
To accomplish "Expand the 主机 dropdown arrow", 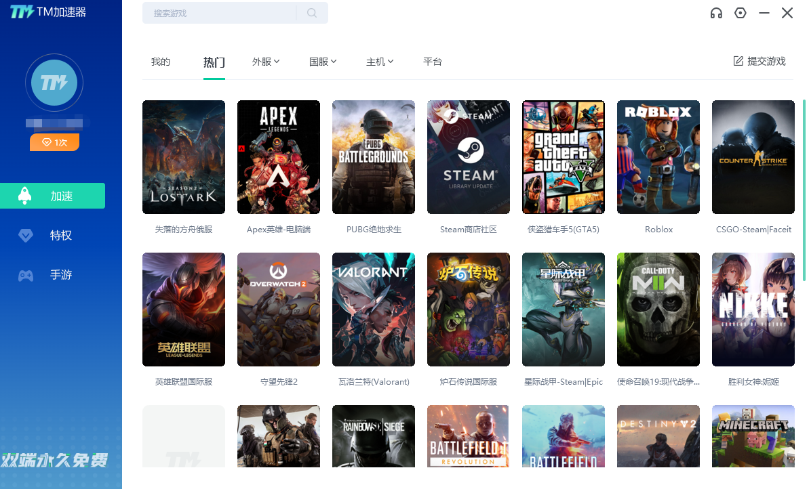I will coord(391,62).
